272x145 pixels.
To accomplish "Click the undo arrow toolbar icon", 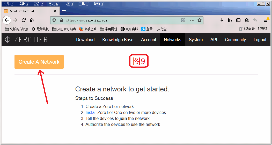I will click(x=255, y=20).
